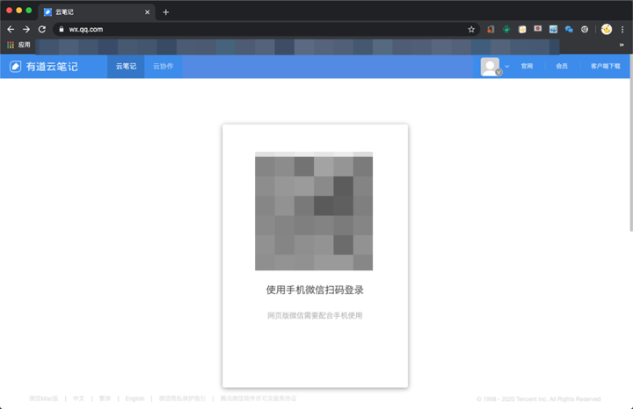Select the 云笔记 browser tab
The width and height of the screenshot is (633, 409).
pos(97,12)
